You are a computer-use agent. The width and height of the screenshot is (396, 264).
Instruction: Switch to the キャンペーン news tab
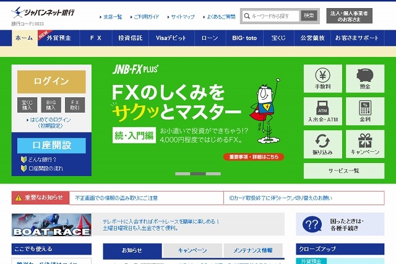192,250
